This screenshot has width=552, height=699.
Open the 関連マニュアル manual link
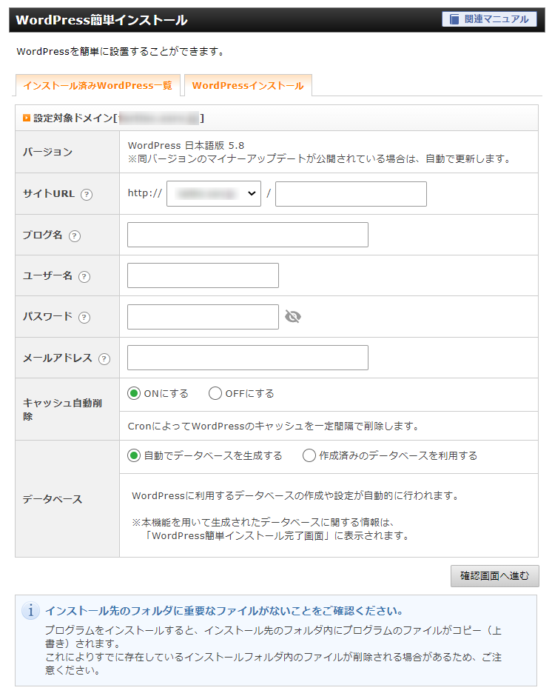pos(489,19)
